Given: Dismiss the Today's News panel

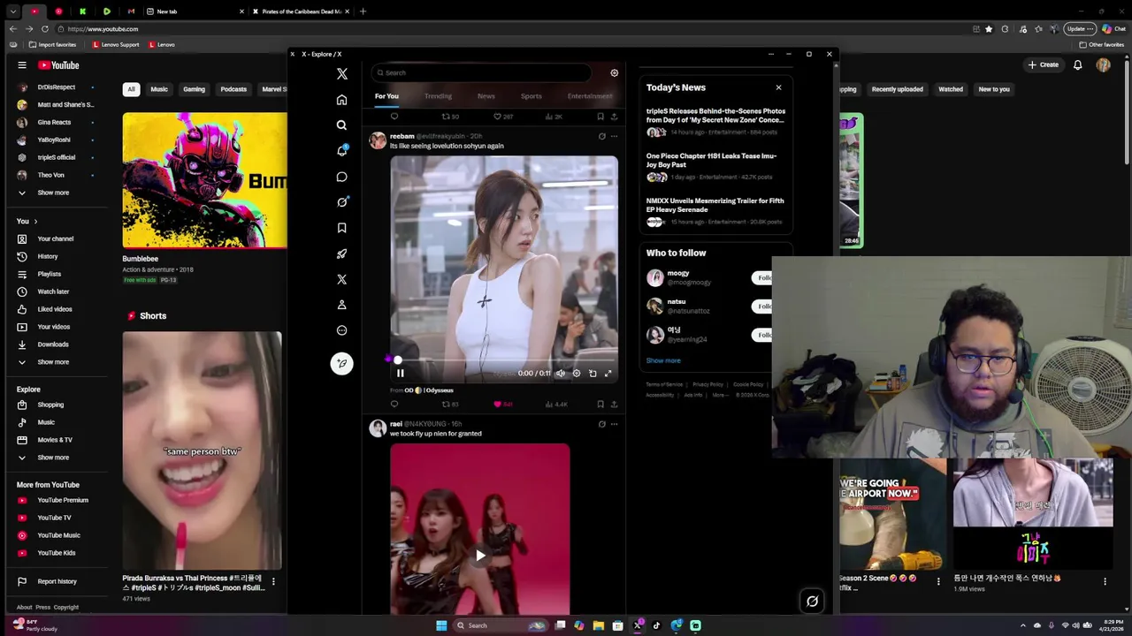Looking at the screenshot, I should (778, 87).
